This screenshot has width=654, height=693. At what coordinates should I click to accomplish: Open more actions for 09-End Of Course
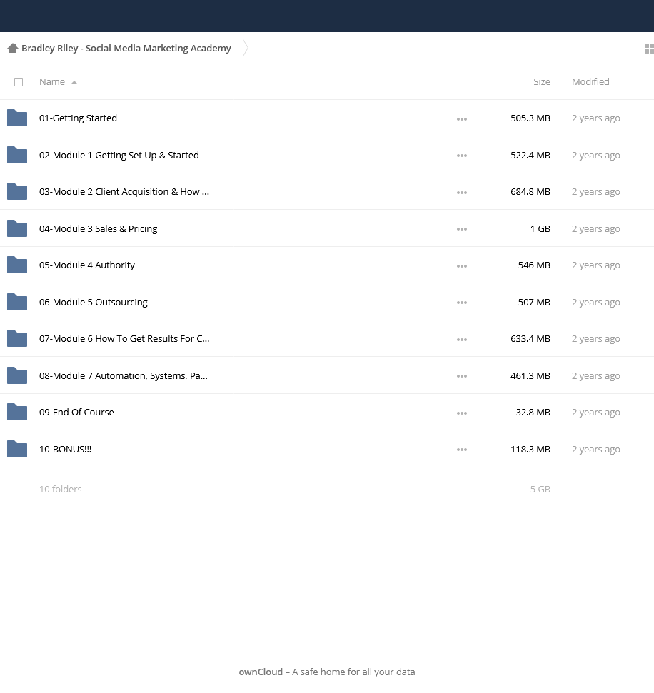pyautogui.click(x=462, y=413)
